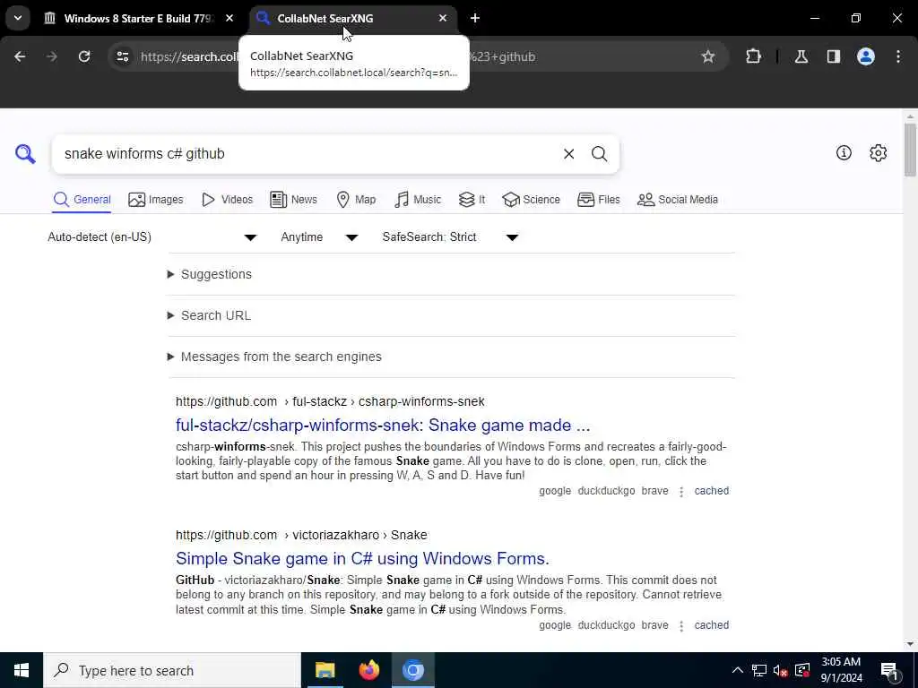Click the ful-stackz result URL breadcrumb

pyautogui.click(x=330, y=402)
